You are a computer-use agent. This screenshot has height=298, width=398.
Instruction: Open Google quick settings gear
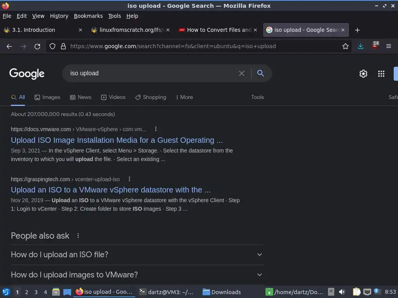[x=363, y=74]
